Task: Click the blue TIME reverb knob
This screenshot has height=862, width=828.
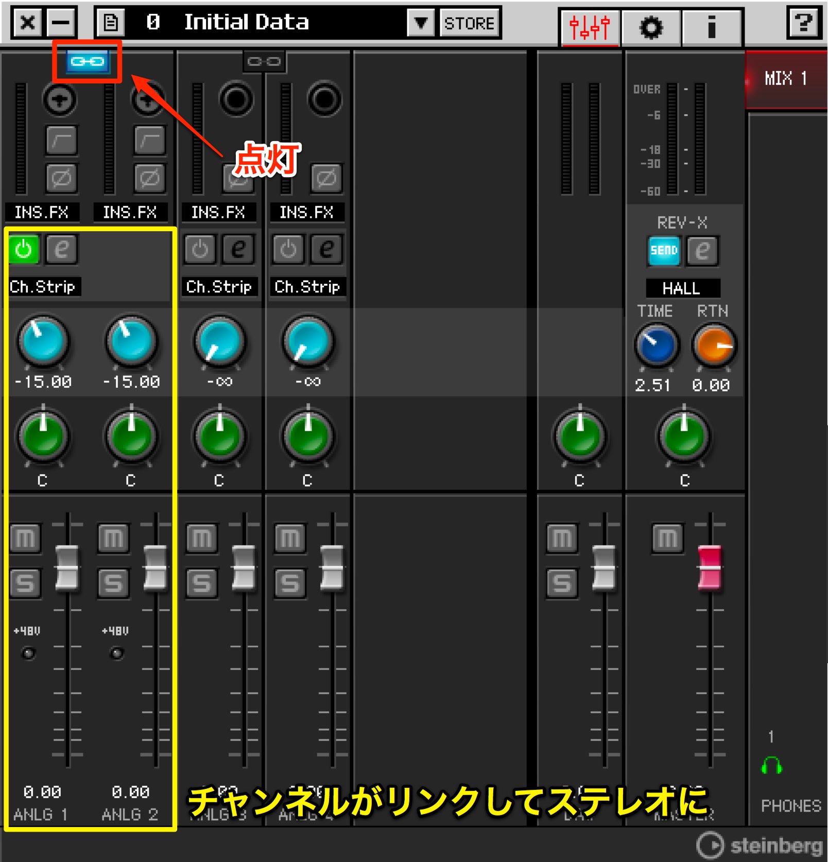Action: tap(657, 346)
